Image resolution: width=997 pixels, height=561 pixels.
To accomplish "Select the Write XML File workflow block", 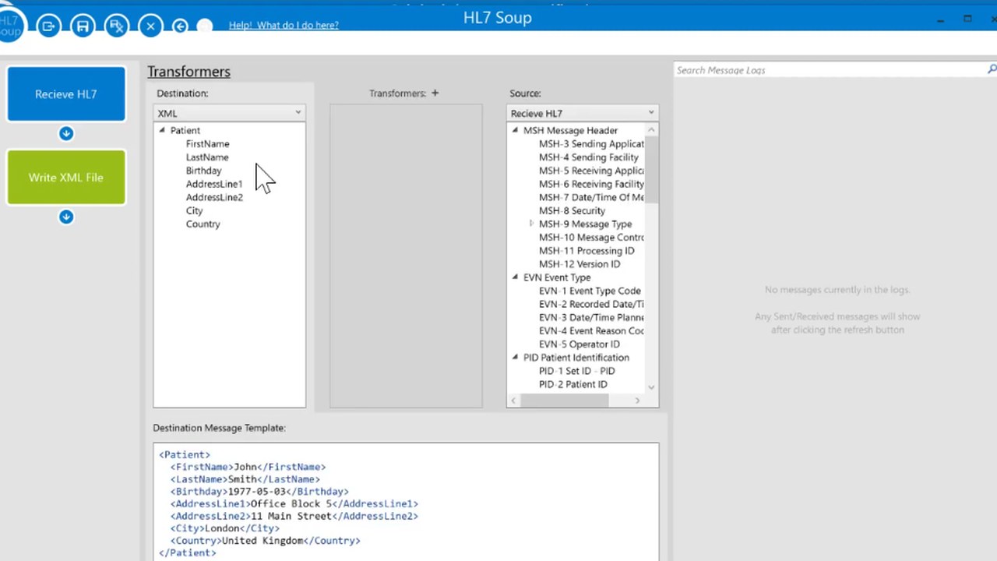I will click(x=66, y=178).
